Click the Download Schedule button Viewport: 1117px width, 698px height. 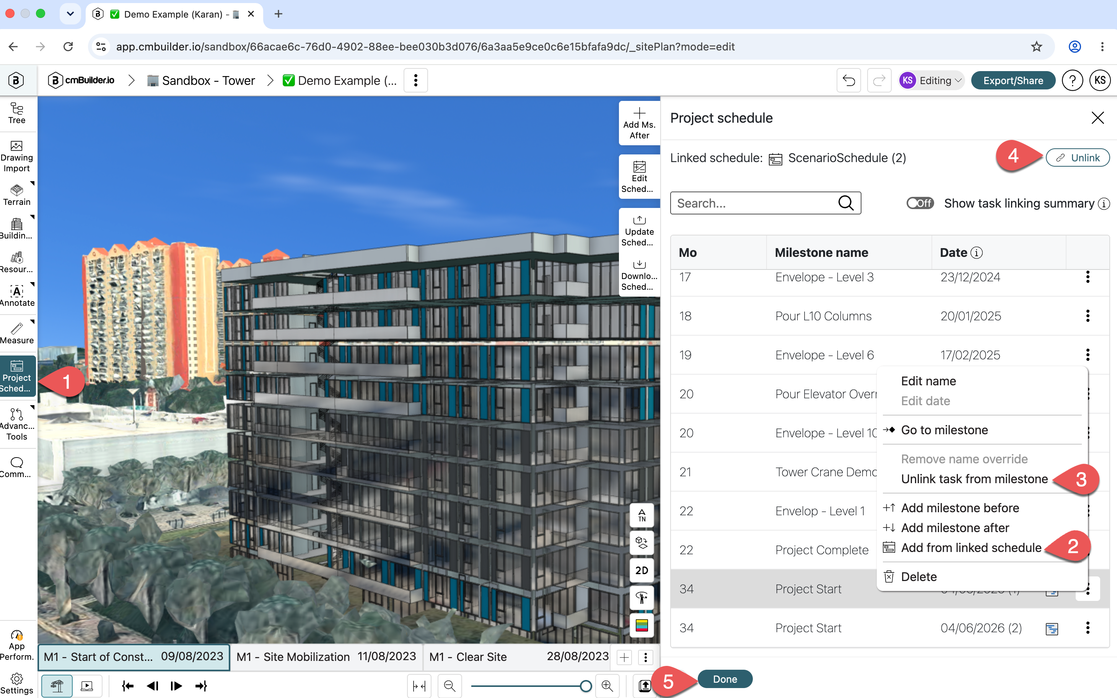click(x=639, y=275)
